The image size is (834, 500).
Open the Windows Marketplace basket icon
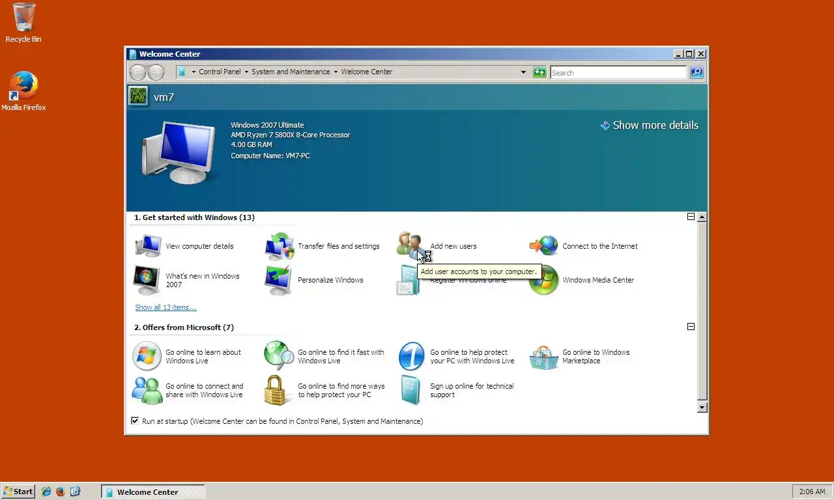pos(544,357)
